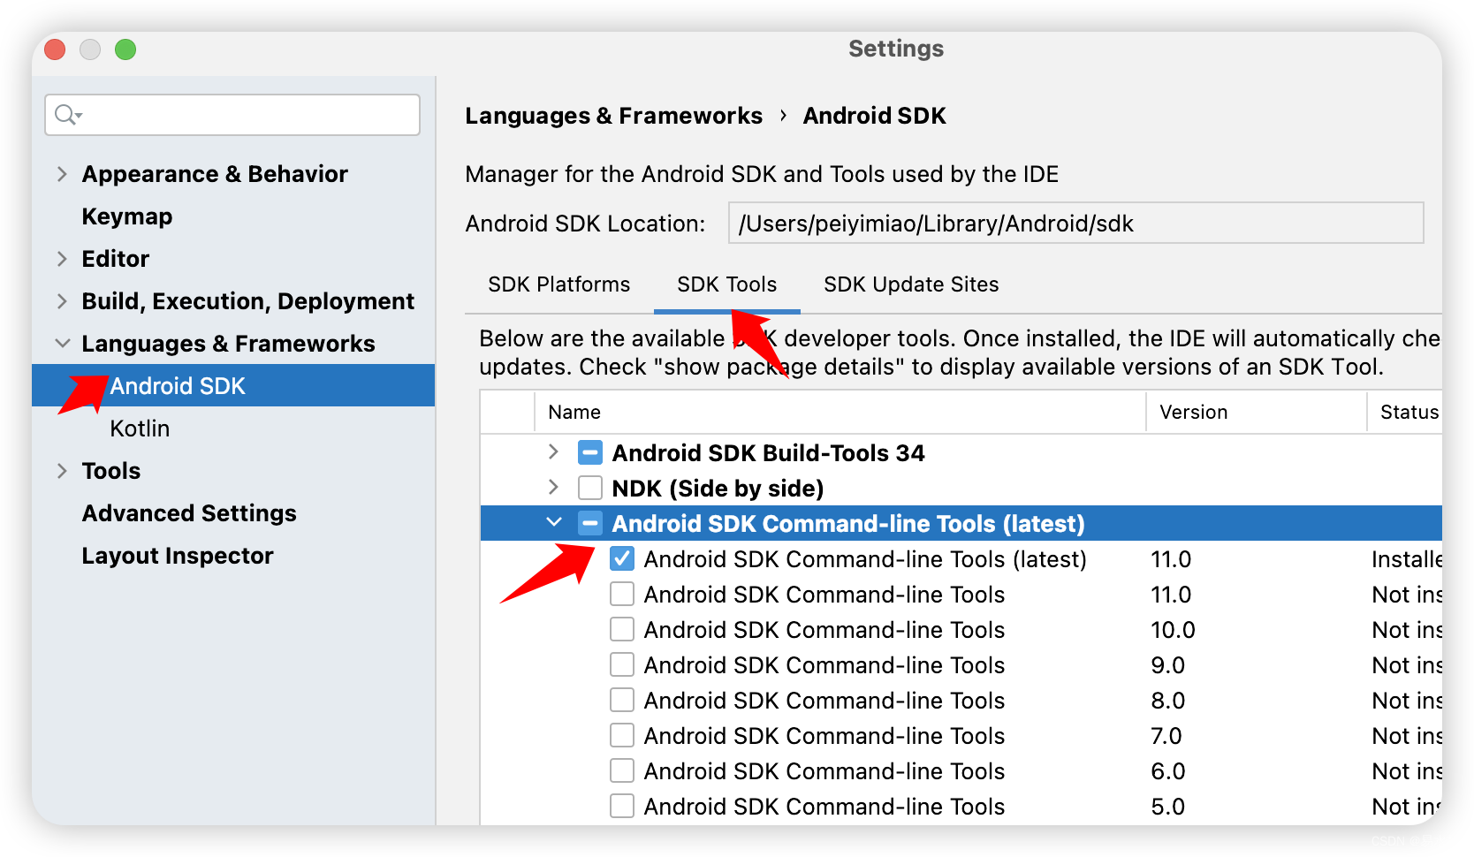Click version cell 7.0

coord(1166,736)
